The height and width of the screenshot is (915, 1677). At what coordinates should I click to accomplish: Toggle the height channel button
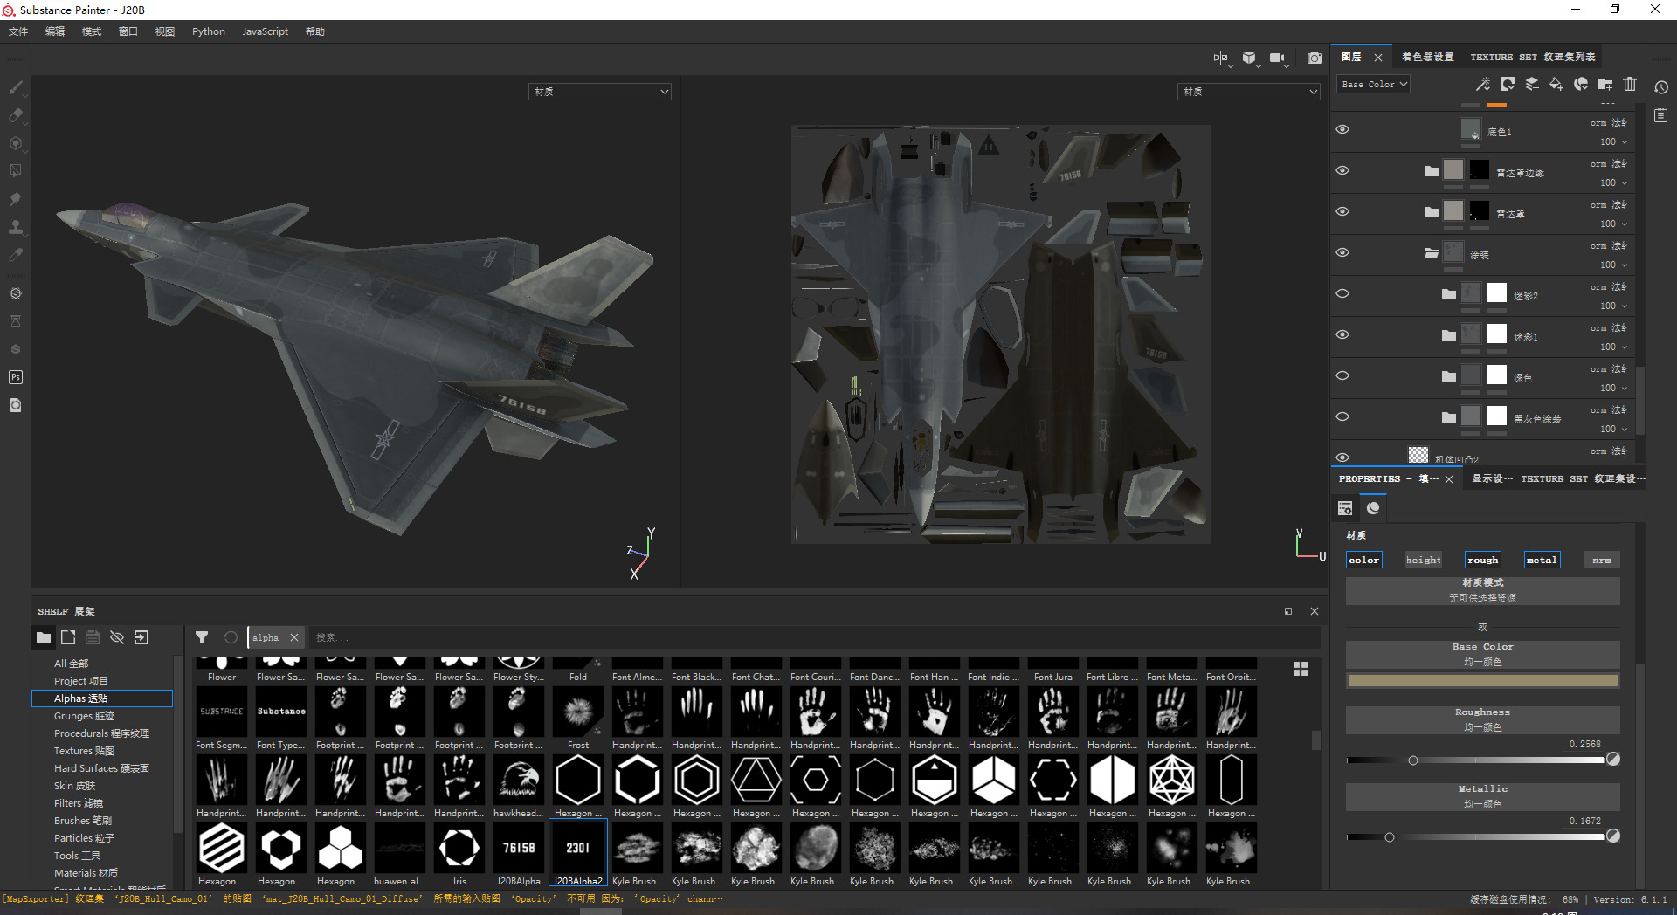[x=1424, y=560]
